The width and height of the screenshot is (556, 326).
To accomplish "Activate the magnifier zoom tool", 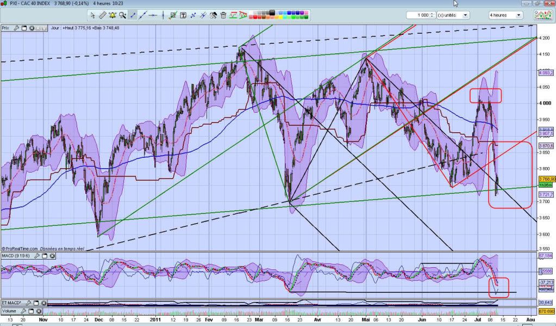I will 123,15.
